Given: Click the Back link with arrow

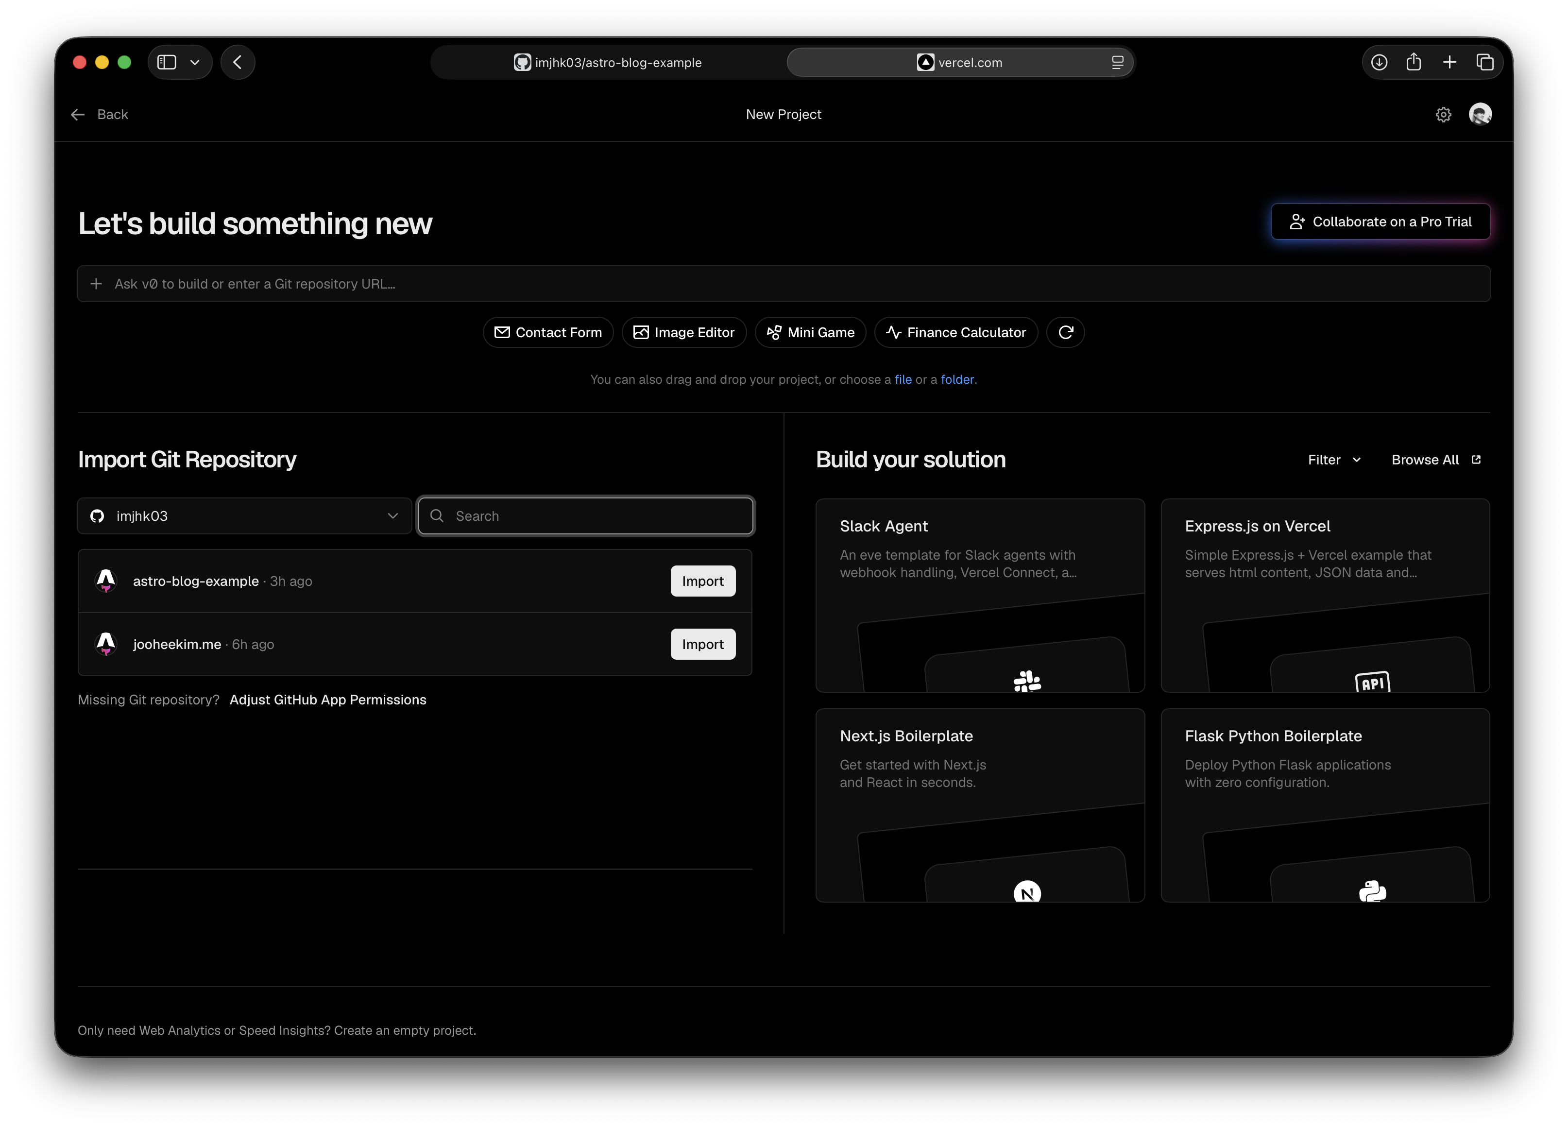Looking at the screenshot, I should click(100, 114).
